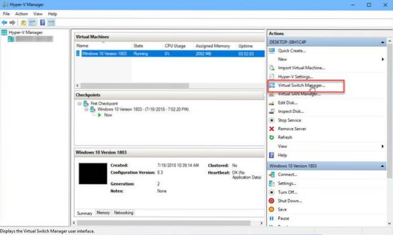Click the green Refresh icon
393x235 pixels.
(272, 137)
